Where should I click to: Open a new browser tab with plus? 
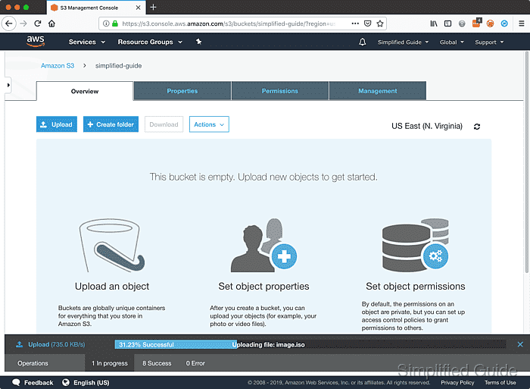pyautogui.click(x=153, y=7)
